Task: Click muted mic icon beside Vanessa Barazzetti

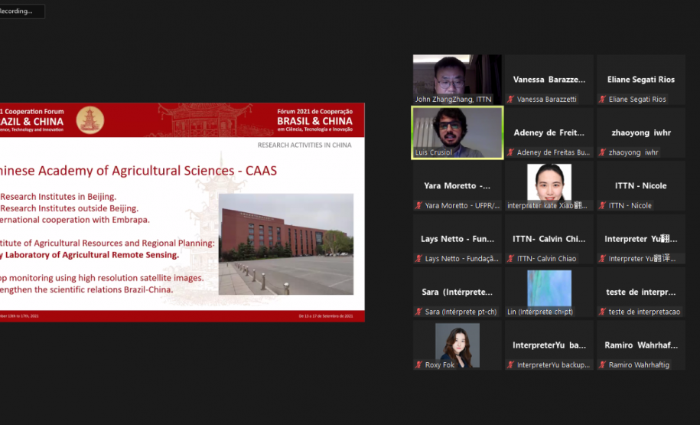Action: (510, 100)
